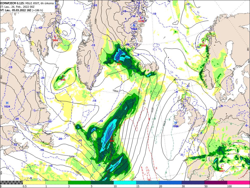
Task: Pick the royal blue 20–30 legend swatch
Action: [170, 182]
